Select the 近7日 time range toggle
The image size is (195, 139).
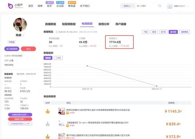click(x=163, y=32)
